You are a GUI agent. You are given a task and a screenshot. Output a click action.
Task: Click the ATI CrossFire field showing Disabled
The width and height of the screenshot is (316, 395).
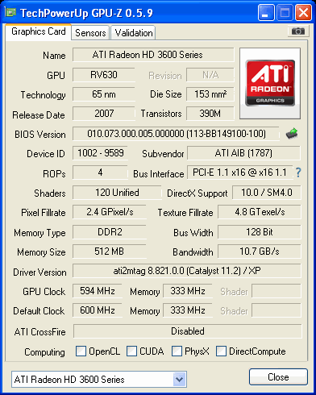pos(188,331)
